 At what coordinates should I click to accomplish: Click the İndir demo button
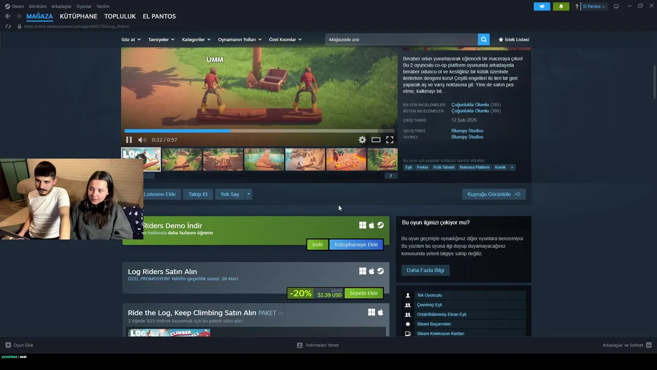pyautogui.click(x=318, y=245)
